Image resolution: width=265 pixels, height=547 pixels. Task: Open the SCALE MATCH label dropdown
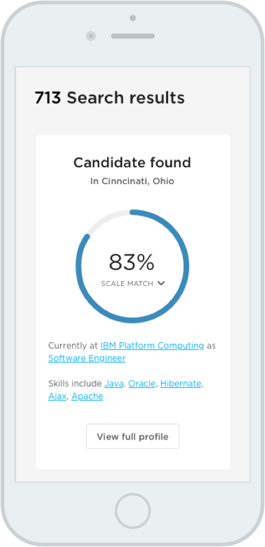pyautogui.click(x=127, y=283)
